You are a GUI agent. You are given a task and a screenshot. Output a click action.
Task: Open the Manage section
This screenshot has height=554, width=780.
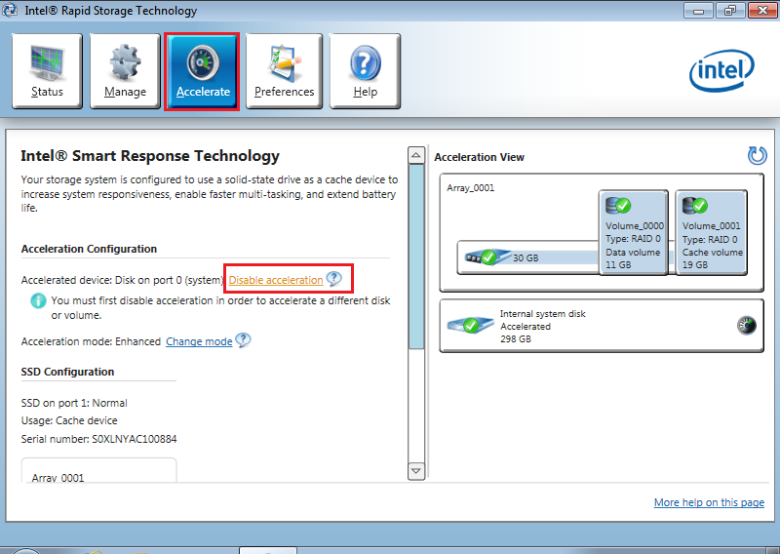tap(125, 70)
